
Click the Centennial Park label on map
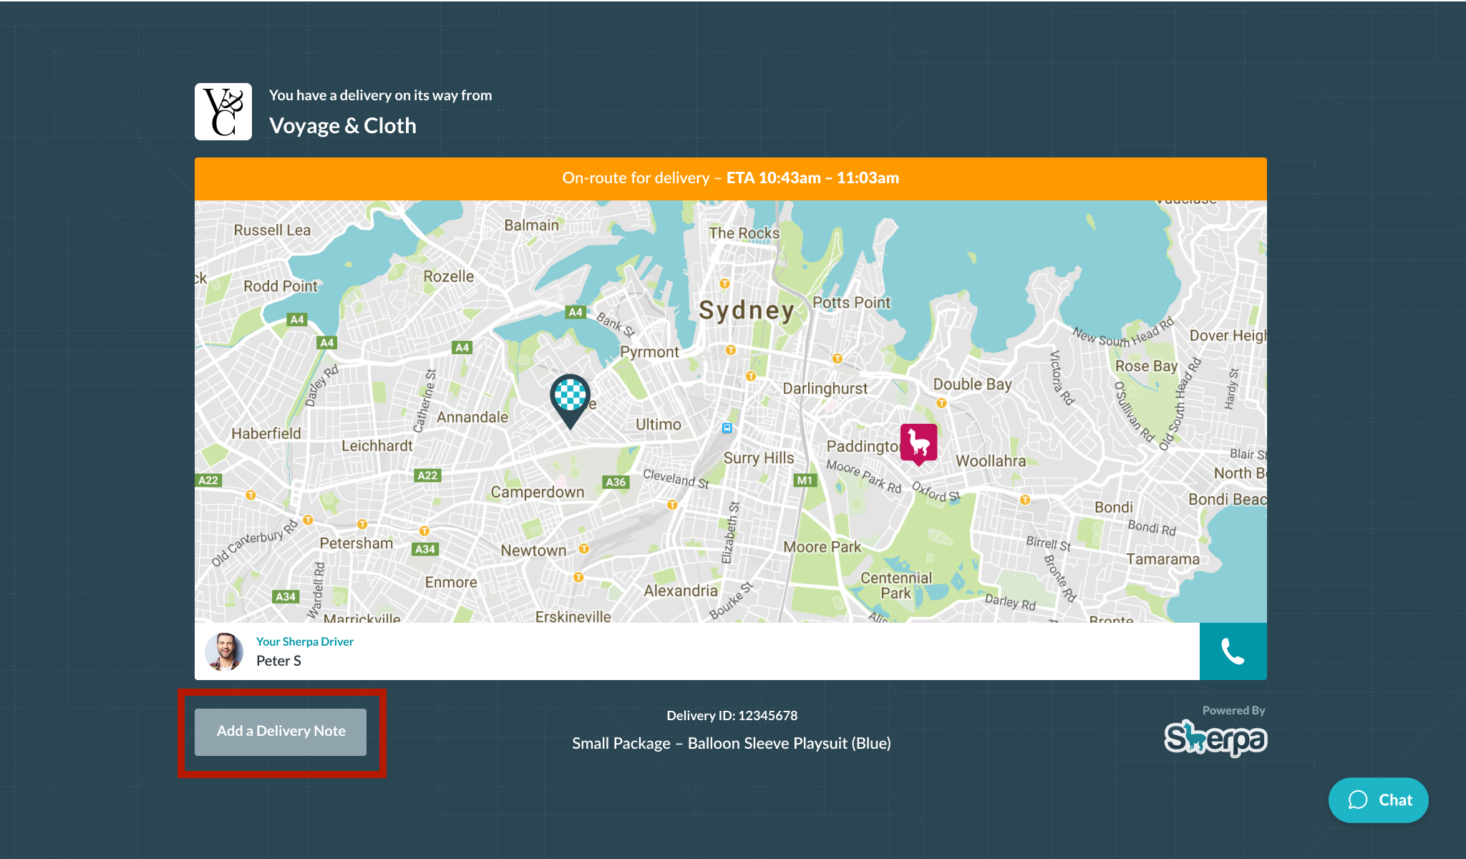pos(895,585)
